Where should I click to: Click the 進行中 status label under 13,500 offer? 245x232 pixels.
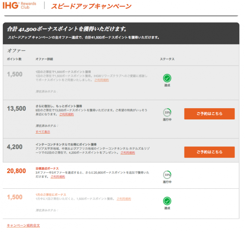(167, 119)
